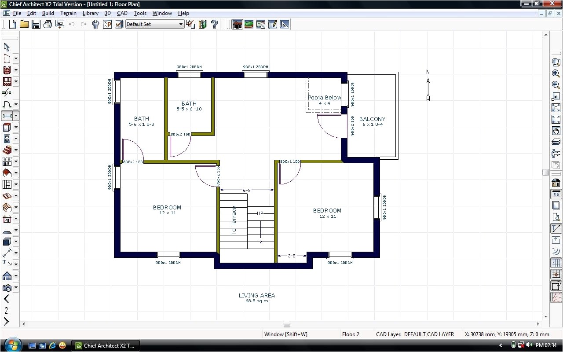
Task: Click the Zoom In magnifier on the right toolbar
Action: tap(556, 73)
